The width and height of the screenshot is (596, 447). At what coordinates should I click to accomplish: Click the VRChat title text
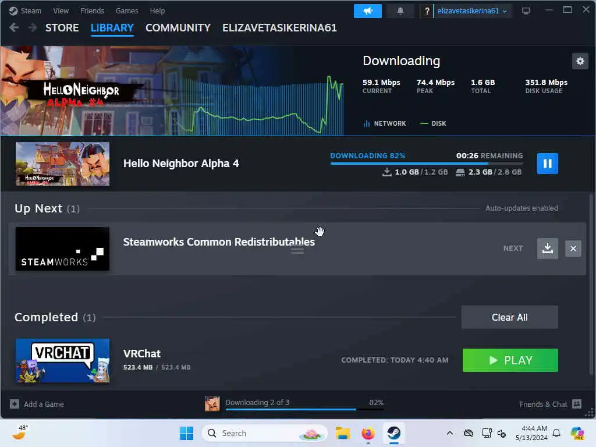coord(142,354)
